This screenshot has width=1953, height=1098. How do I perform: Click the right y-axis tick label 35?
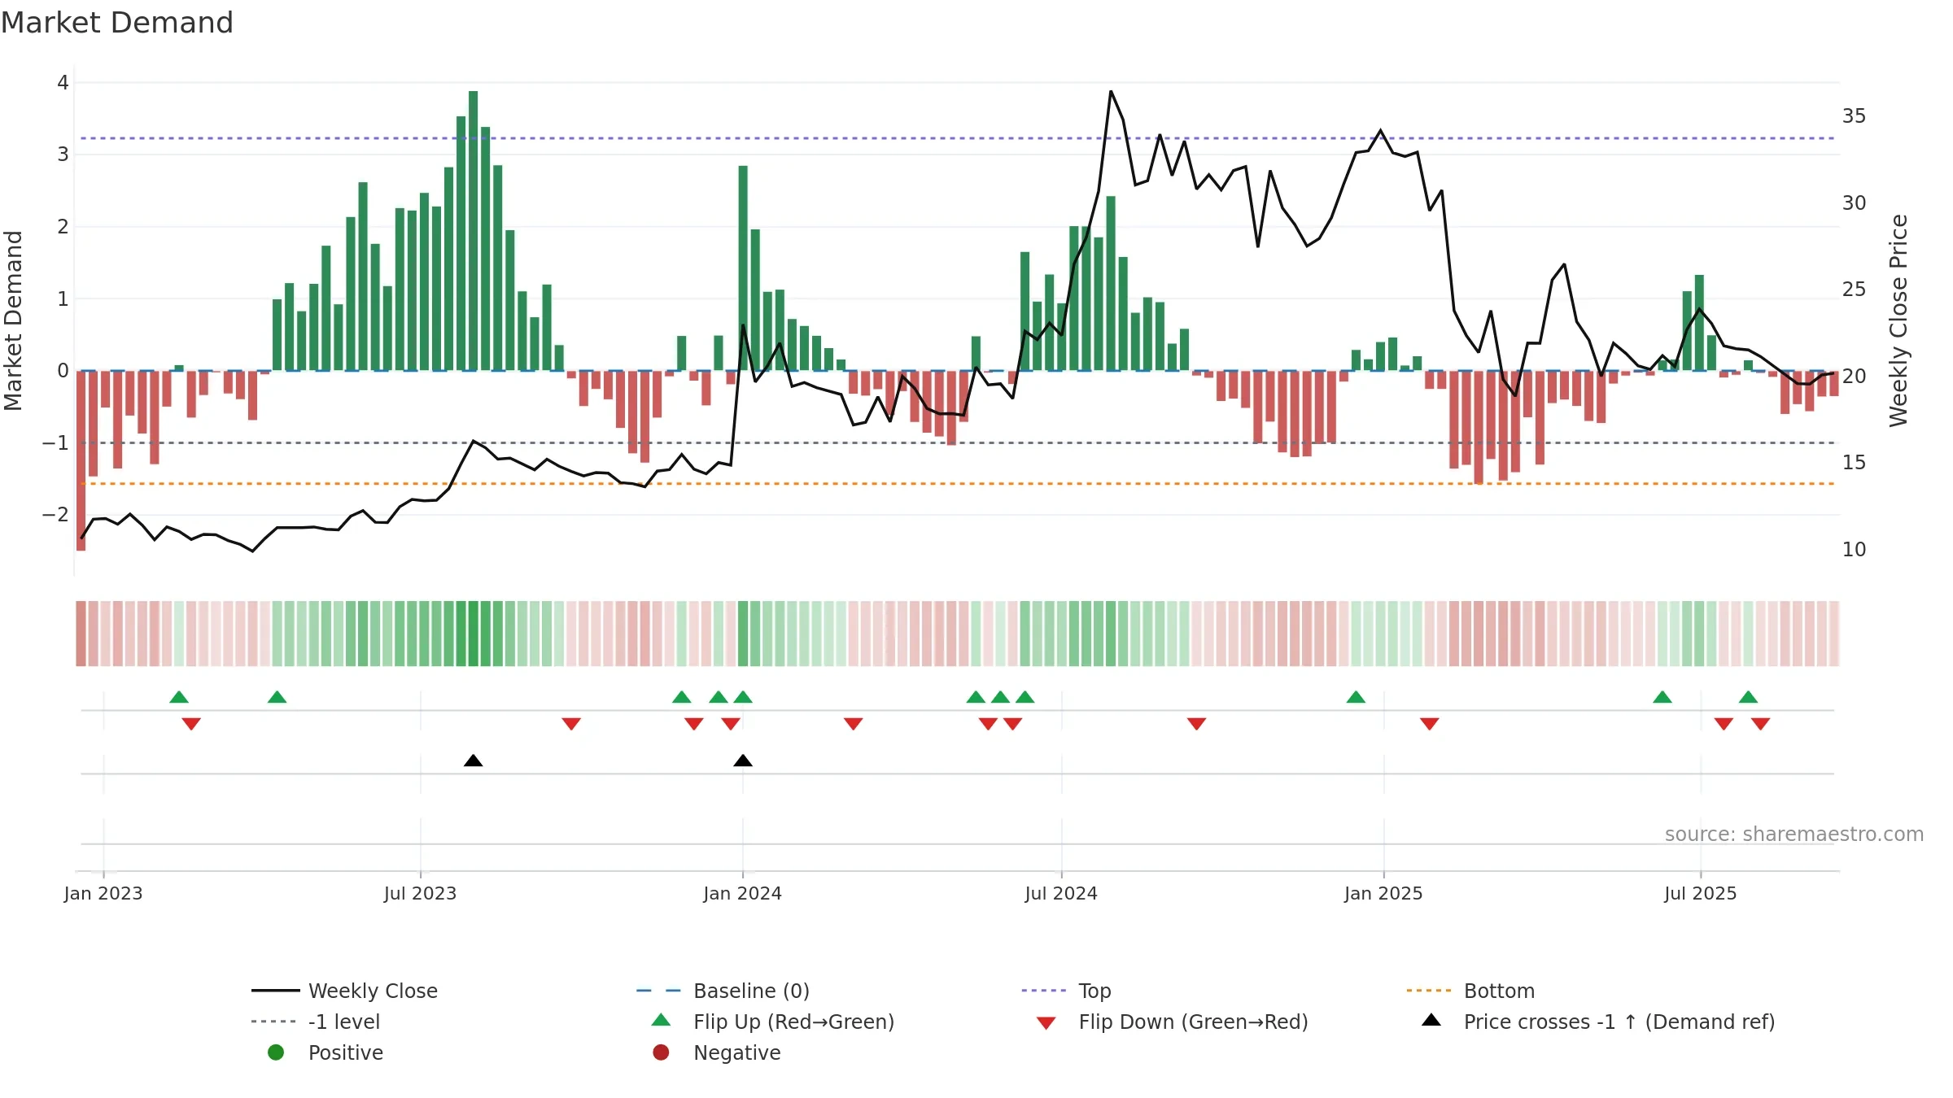(1855, 116)
